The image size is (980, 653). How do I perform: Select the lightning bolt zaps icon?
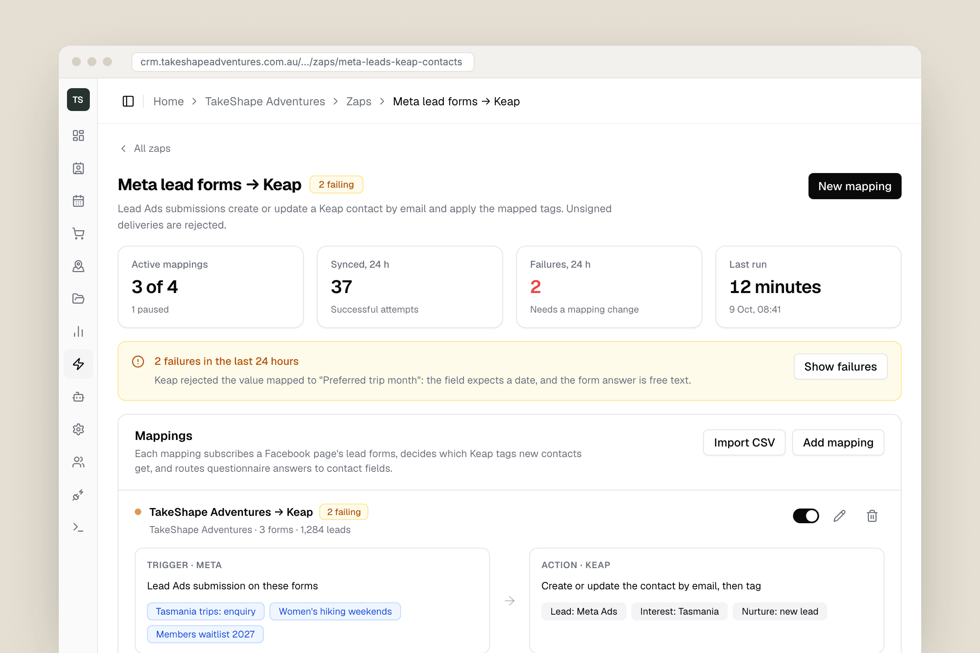click(x=78, y=364)
